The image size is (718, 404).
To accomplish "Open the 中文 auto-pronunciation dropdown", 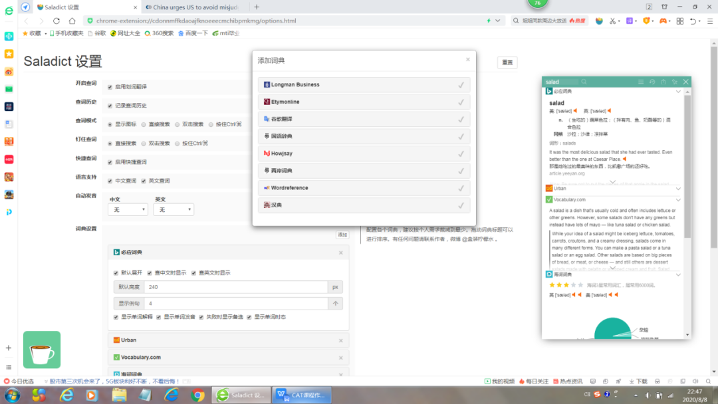I will (128, 209).
